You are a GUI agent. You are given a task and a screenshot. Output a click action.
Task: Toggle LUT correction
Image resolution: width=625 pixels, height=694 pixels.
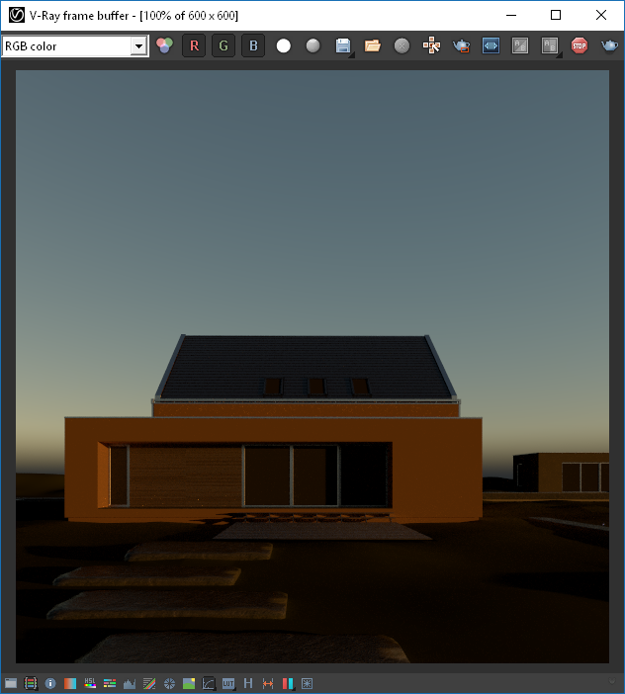pos(228,683)
